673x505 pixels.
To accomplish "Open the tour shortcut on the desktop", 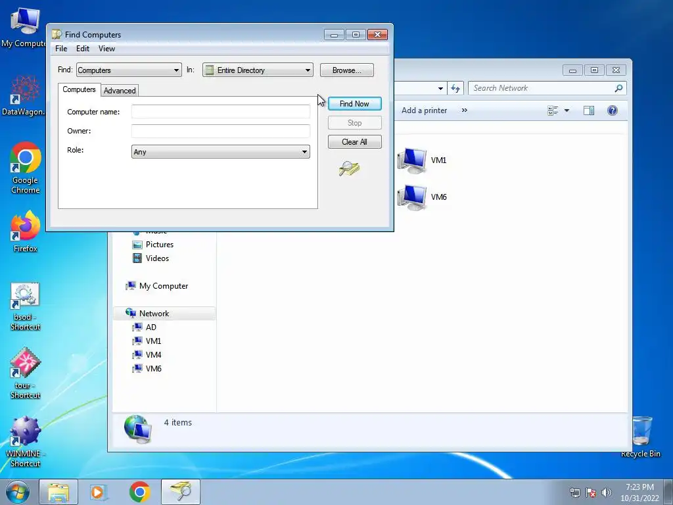I will point(26,373).
